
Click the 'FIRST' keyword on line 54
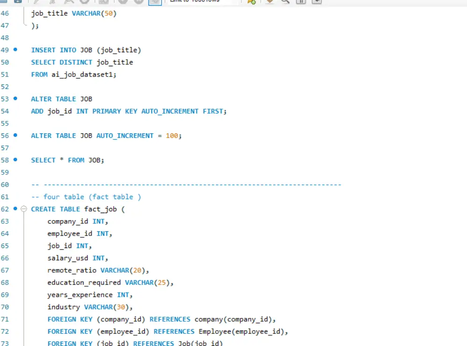coord(212,111)
